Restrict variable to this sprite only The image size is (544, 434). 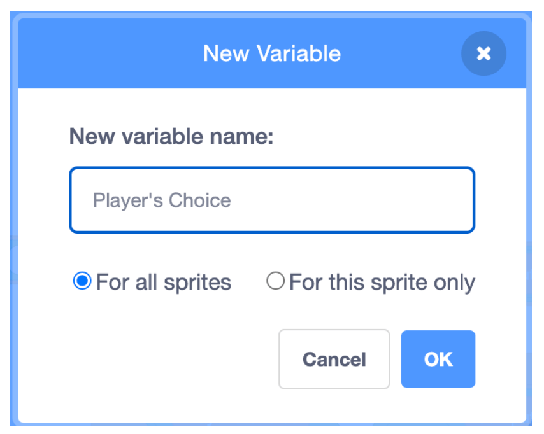pos(275,281)
